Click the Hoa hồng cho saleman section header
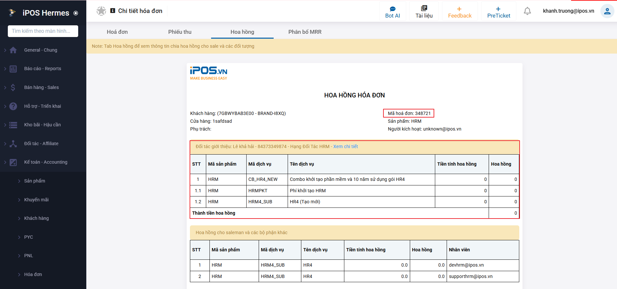 point(354,232)
